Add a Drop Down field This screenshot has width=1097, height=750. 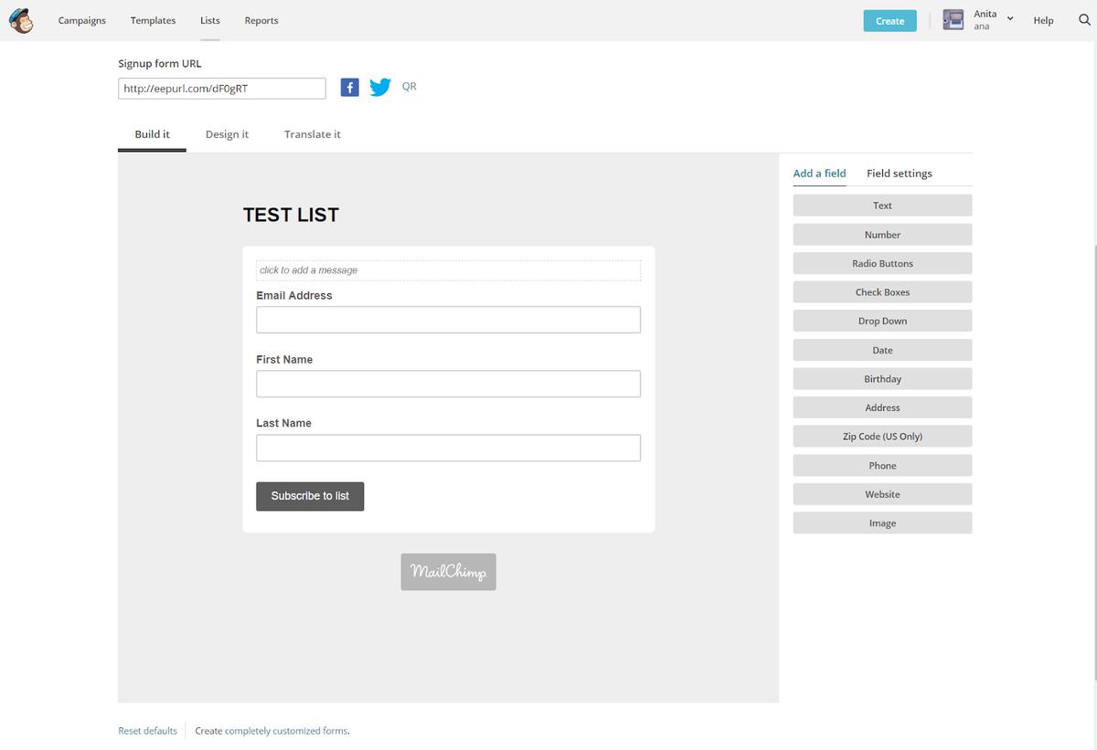click(x=882, y=322)
